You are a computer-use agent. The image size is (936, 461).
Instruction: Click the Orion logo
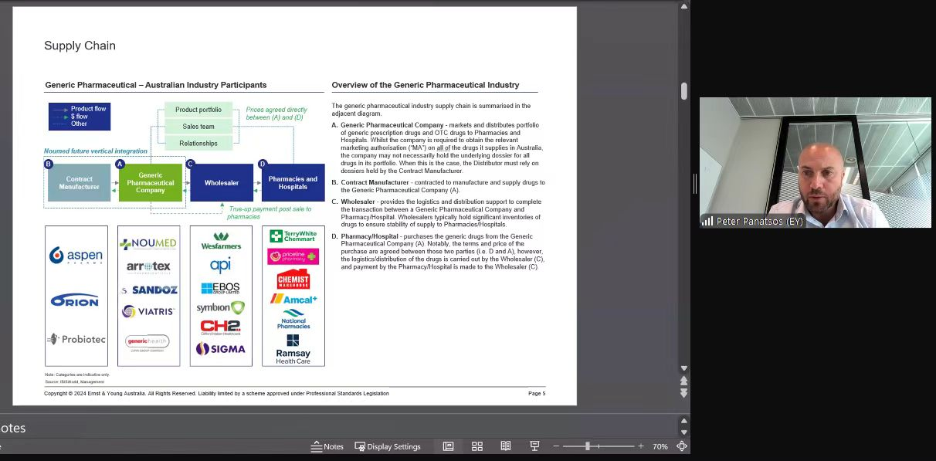(x=75, y=300)
